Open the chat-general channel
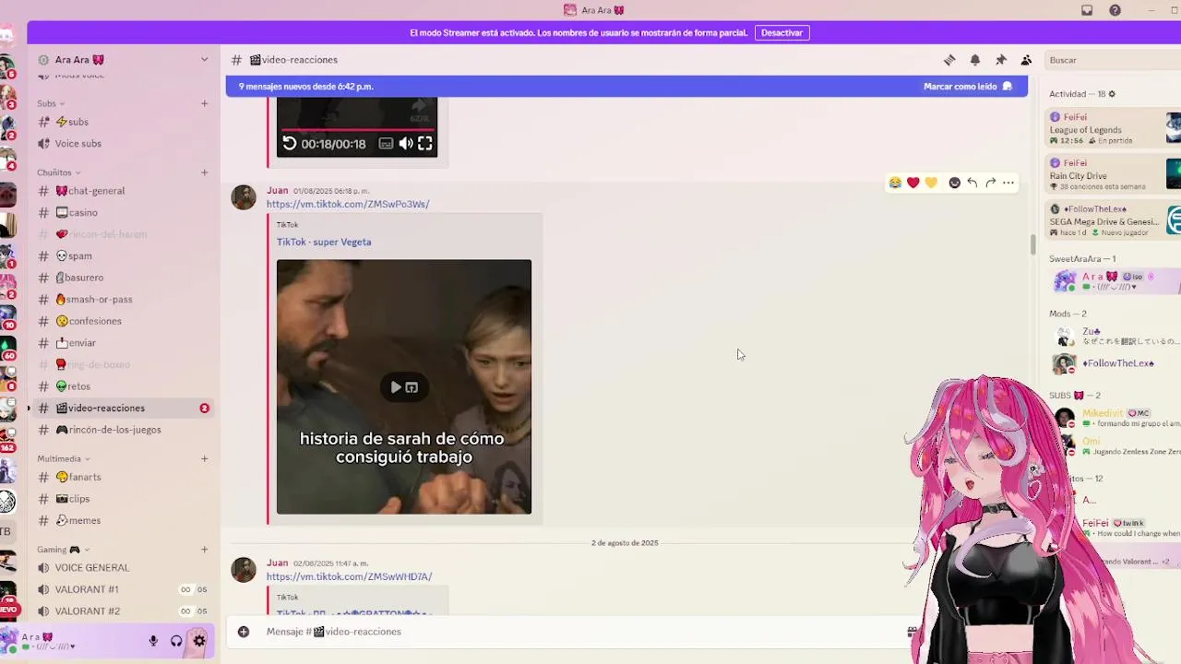The image size is (1181, 664). (x=124, y=191)
